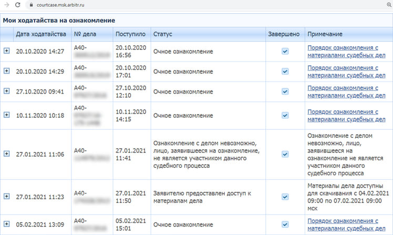Click status Заявителю предоставлен доступ к материалам дела
This screenshot has height=235, width=393.
202,197
